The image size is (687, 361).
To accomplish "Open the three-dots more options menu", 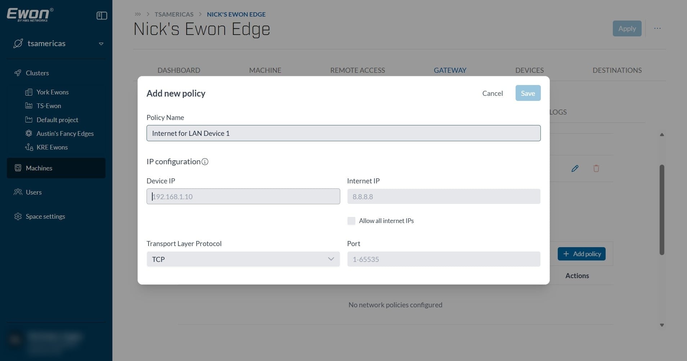I will click(657, 28).
